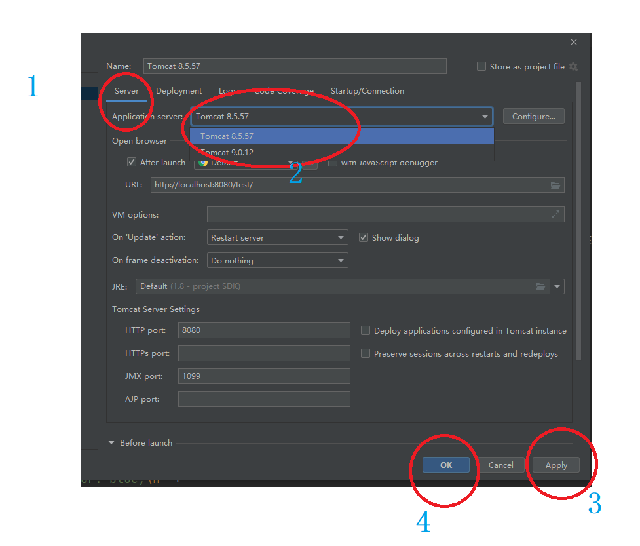Open the Application server dropdown arrow
Viewport: 640px width, 546px height.
click(485, 117)
